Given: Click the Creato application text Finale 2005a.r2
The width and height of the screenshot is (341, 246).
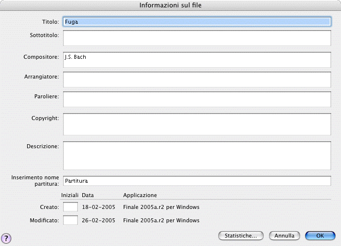Looking at the screenshot, I should [161, 207].
